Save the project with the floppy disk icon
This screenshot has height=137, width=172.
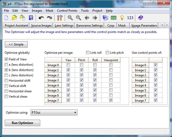coord(31,18)
